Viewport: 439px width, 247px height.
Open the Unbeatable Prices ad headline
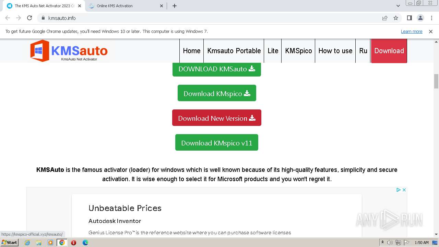125,208
